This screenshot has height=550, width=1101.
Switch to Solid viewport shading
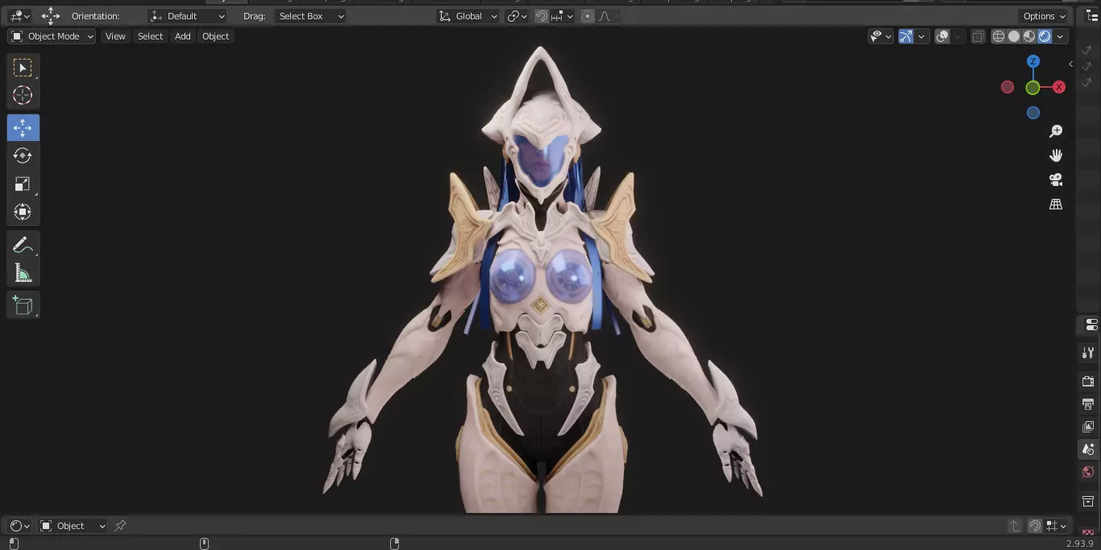coord(1014,36)
